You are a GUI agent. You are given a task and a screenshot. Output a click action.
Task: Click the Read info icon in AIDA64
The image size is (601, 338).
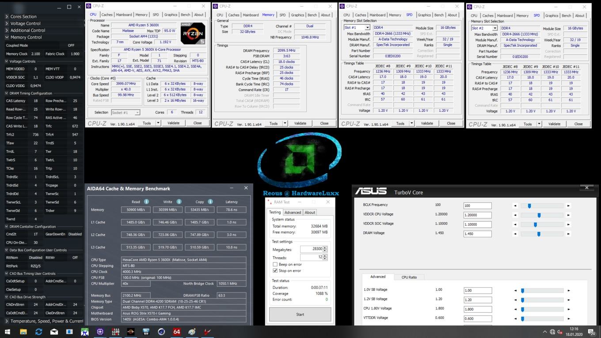point(146,201)
